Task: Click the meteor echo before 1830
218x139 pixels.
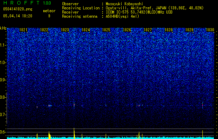Action: coord(202,105)
